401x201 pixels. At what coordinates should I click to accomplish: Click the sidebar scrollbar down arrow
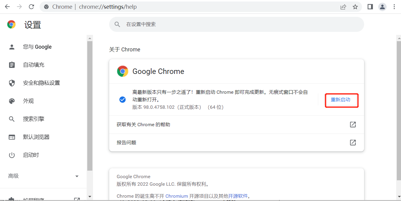(x=89, y=197)
